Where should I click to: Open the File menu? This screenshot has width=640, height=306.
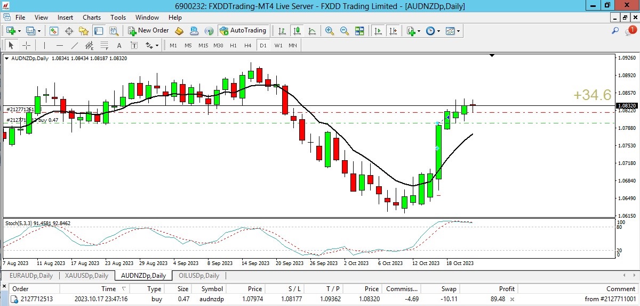(20, 18)
